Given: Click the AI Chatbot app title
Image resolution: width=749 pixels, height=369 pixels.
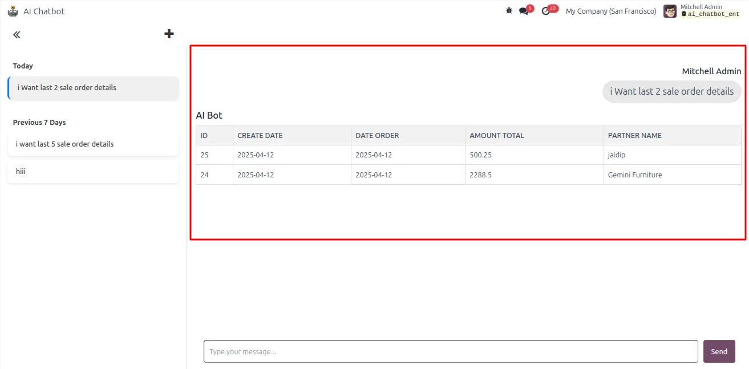Looking at the screenshot, I should pos(44,11).
